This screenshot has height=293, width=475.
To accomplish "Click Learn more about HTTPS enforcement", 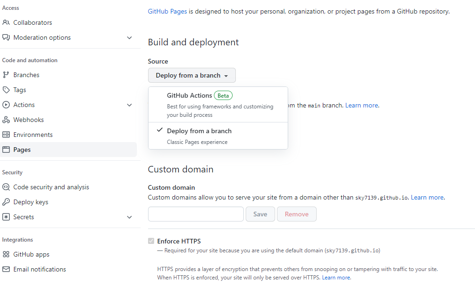I will pos(336,278).
